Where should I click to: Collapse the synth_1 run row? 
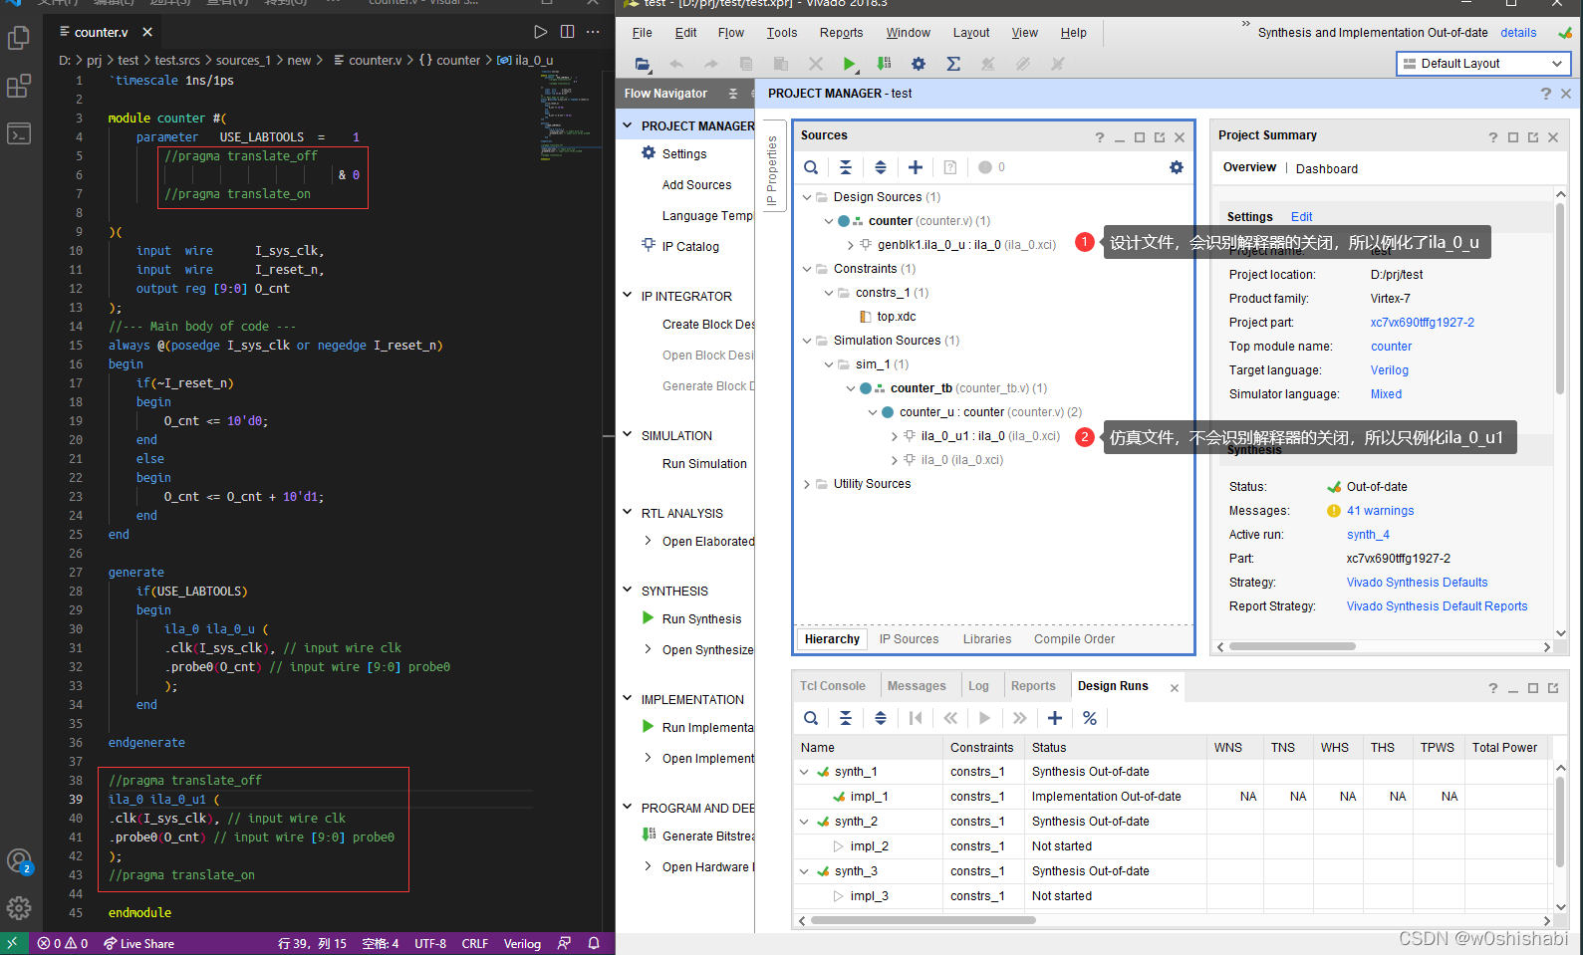pos(805,772)
